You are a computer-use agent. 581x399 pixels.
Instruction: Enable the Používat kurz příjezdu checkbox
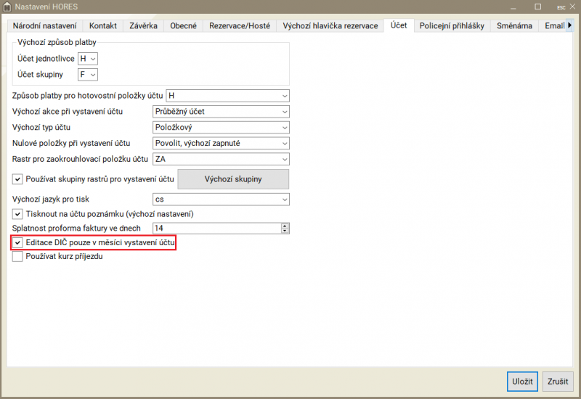pyautogui.click(x=18, y=256)
